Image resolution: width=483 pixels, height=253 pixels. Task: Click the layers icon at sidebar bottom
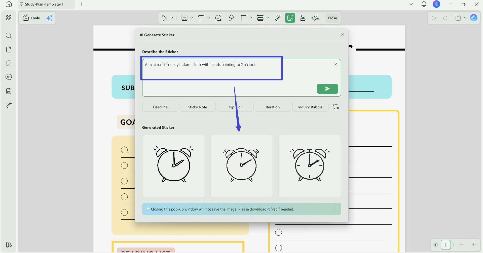9,245
